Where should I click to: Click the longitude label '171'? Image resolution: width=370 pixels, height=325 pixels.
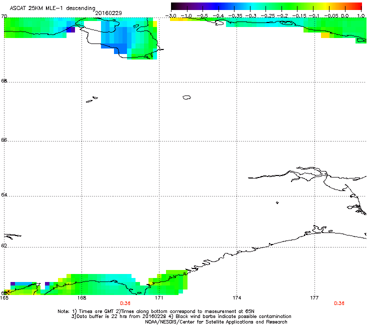(x=159, y=298)
